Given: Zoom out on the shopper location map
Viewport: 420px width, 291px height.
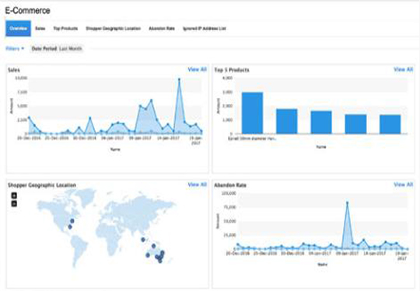Looking at the screenshot, I should 14,203.
